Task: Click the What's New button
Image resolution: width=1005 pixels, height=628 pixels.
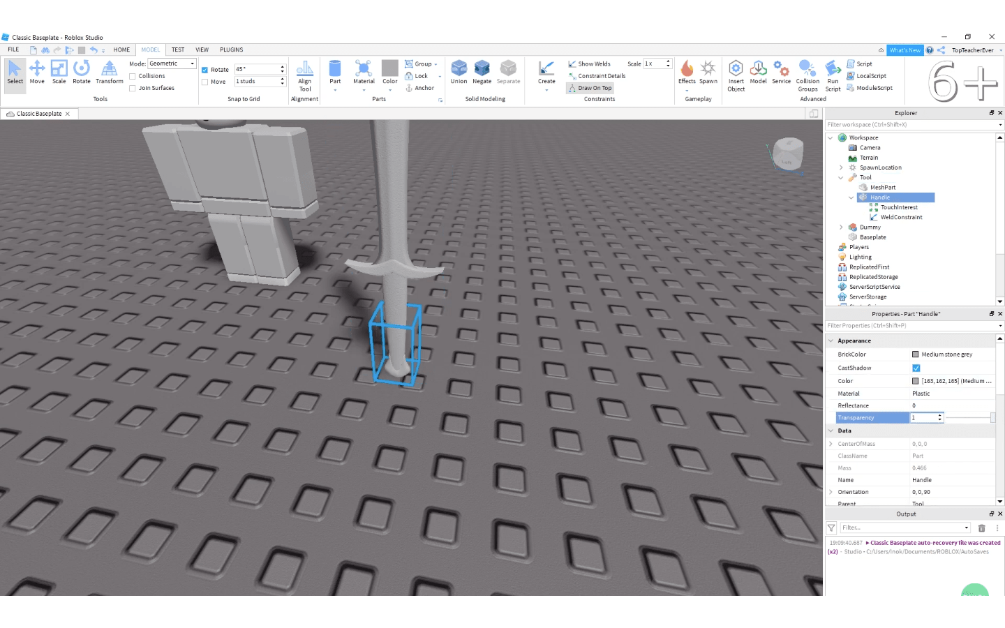Action: pos(905,50)
